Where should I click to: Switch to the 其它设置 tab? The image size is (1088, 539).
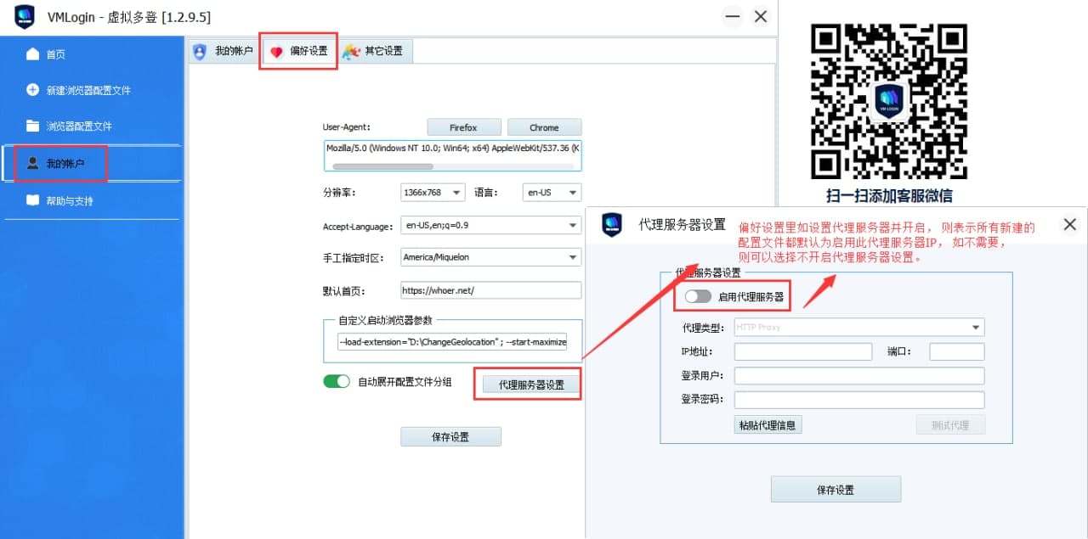click(x=375, y=51)
